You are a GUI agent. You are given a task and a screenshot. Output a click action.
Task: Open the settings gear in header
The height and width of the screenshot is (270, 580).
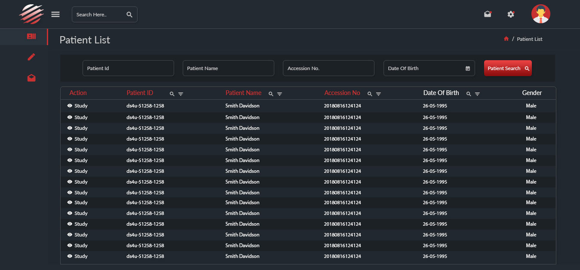click(x=511, y=14)
